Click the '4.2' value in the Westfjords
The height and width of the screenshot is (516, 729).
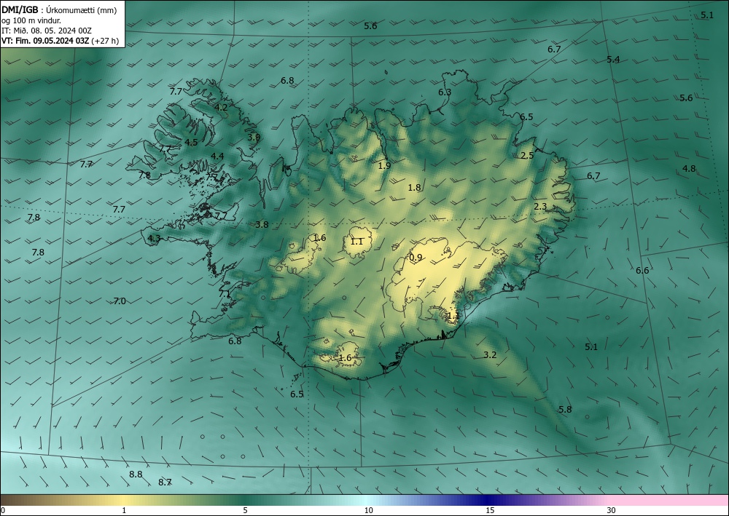[221, 107]
